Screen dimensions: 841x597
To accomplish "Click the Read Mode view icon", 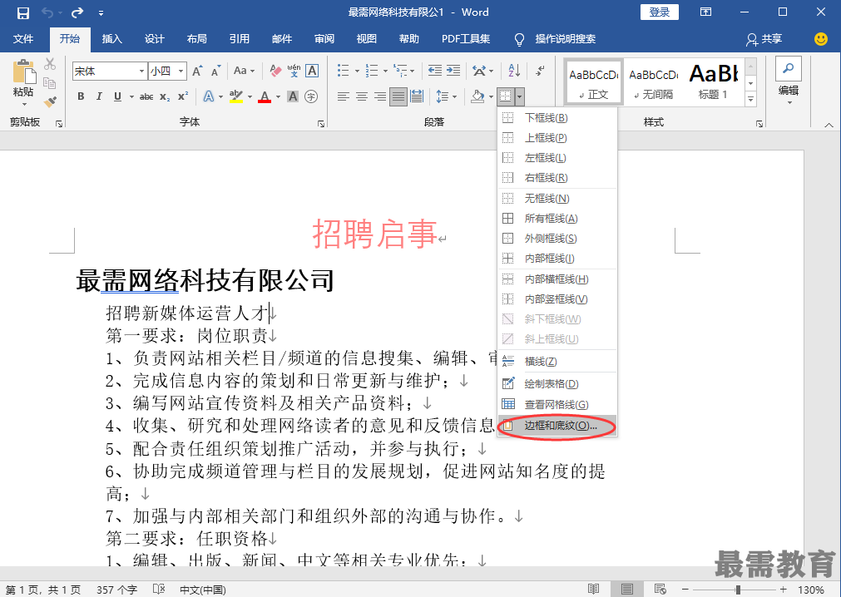I will (x=593, y=590).
